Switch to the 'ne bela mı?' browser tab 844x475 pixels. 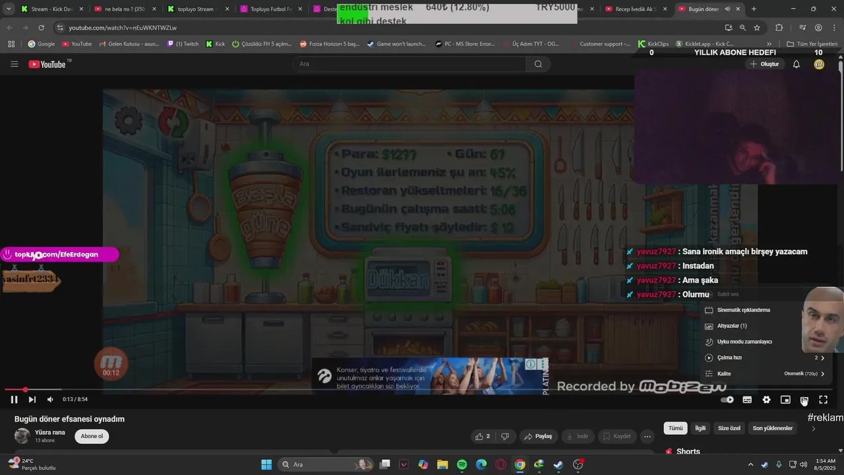pyautogui.click(x=124, y=9)
